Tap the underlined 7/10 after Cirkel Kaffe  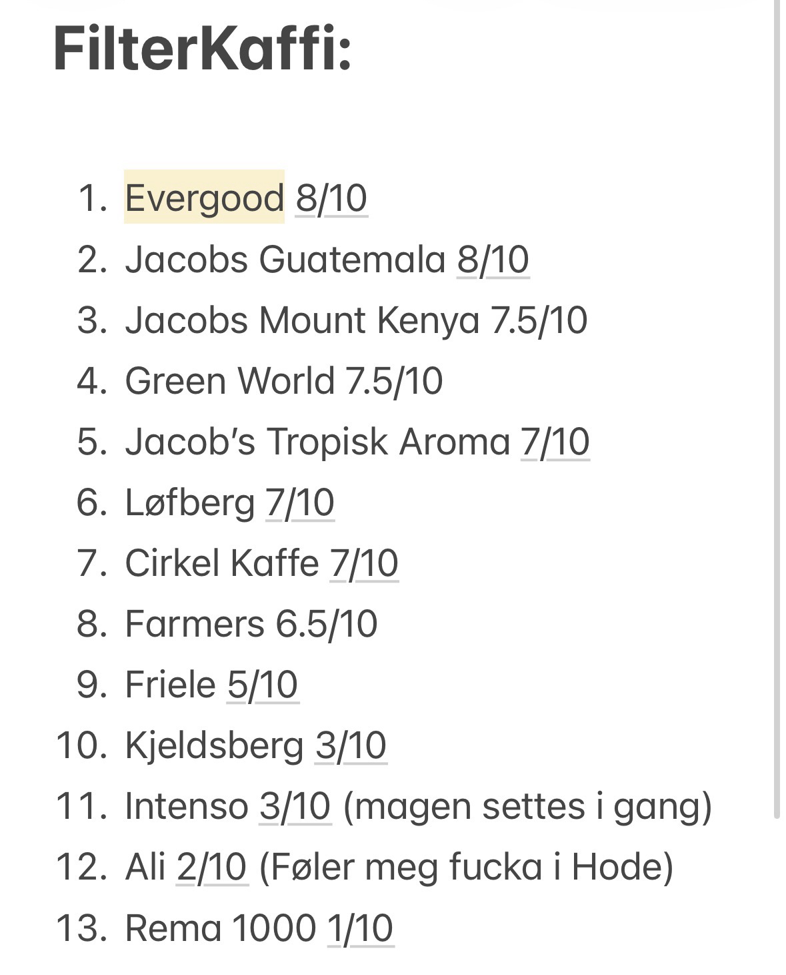pos(364,563)
